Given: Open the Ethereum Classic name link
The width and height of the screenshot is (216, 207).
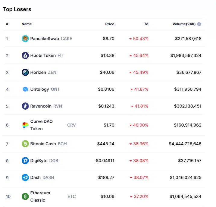Looking at the screenshot, I should [x=40, y=196].
